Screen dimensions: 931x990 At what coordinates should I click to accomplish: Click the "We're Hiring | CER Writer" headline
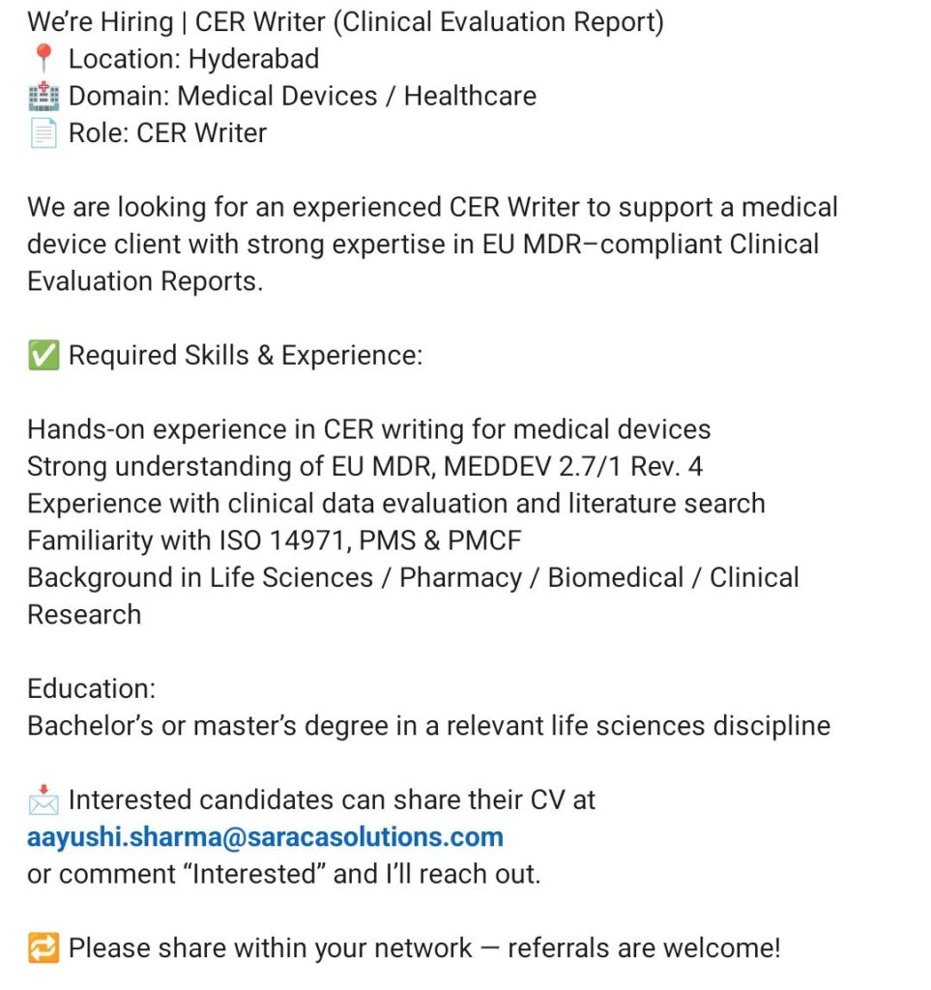[x=345, y=22]
